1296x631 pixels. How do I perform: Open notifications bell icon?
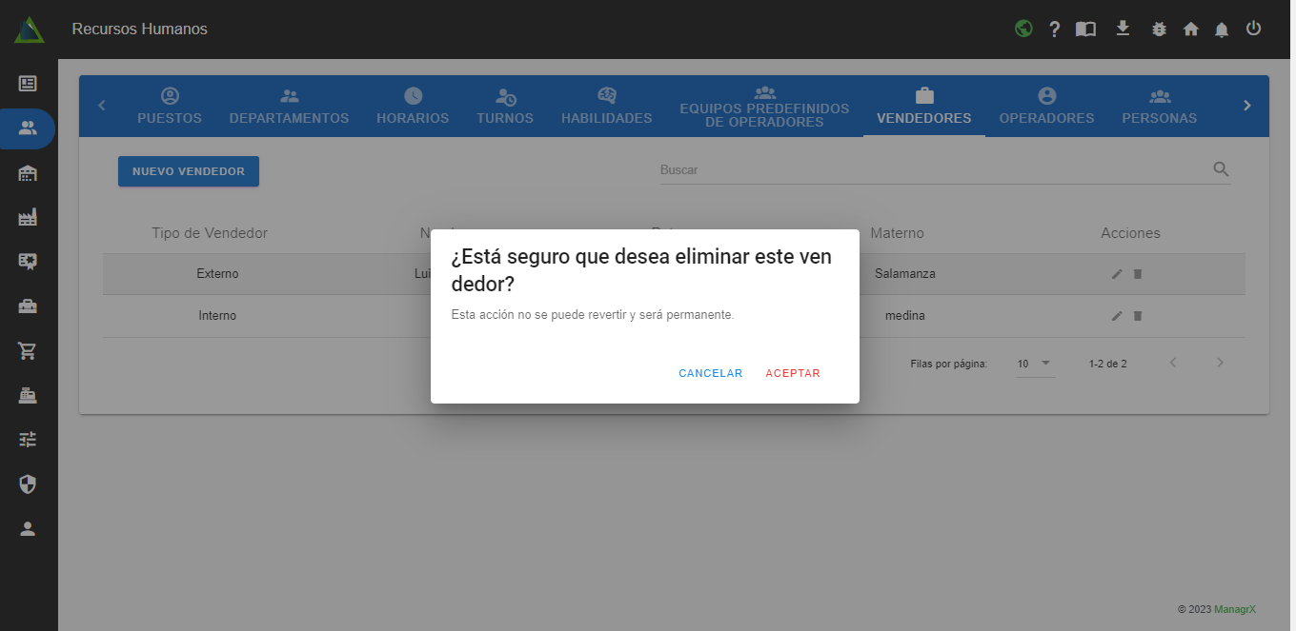click(x=1222, y=30)
